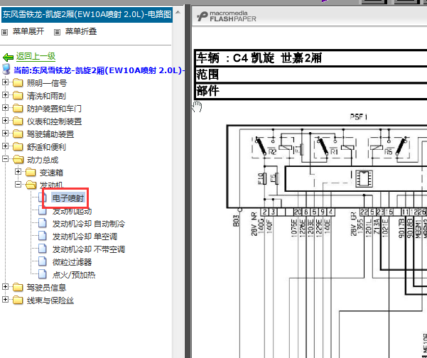
Task: Click document icon for 发动机冷却 单空调
Action: [x=42, y=236]
